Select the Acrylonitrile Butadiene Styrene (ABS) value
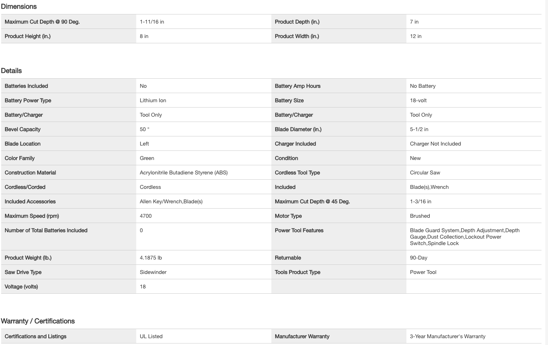 tap(183, 172)
